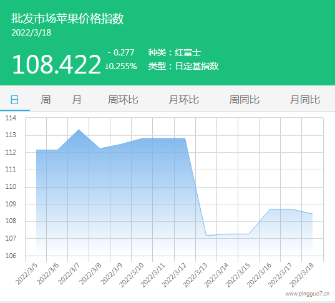Click the data point at 2022/3/16

tap(270, 209)
